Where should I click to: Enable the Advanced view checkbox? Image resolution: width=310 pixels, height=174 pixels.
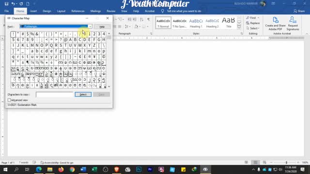tap(9, 100)
